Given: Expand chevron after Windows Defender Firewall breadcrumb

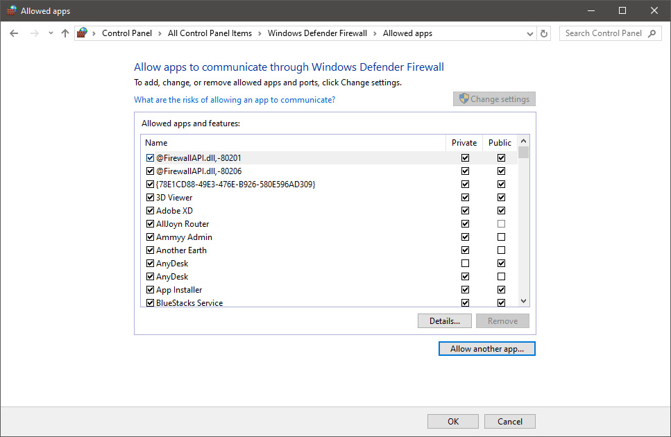Looking at the screenshot, I should coord(375,33).
